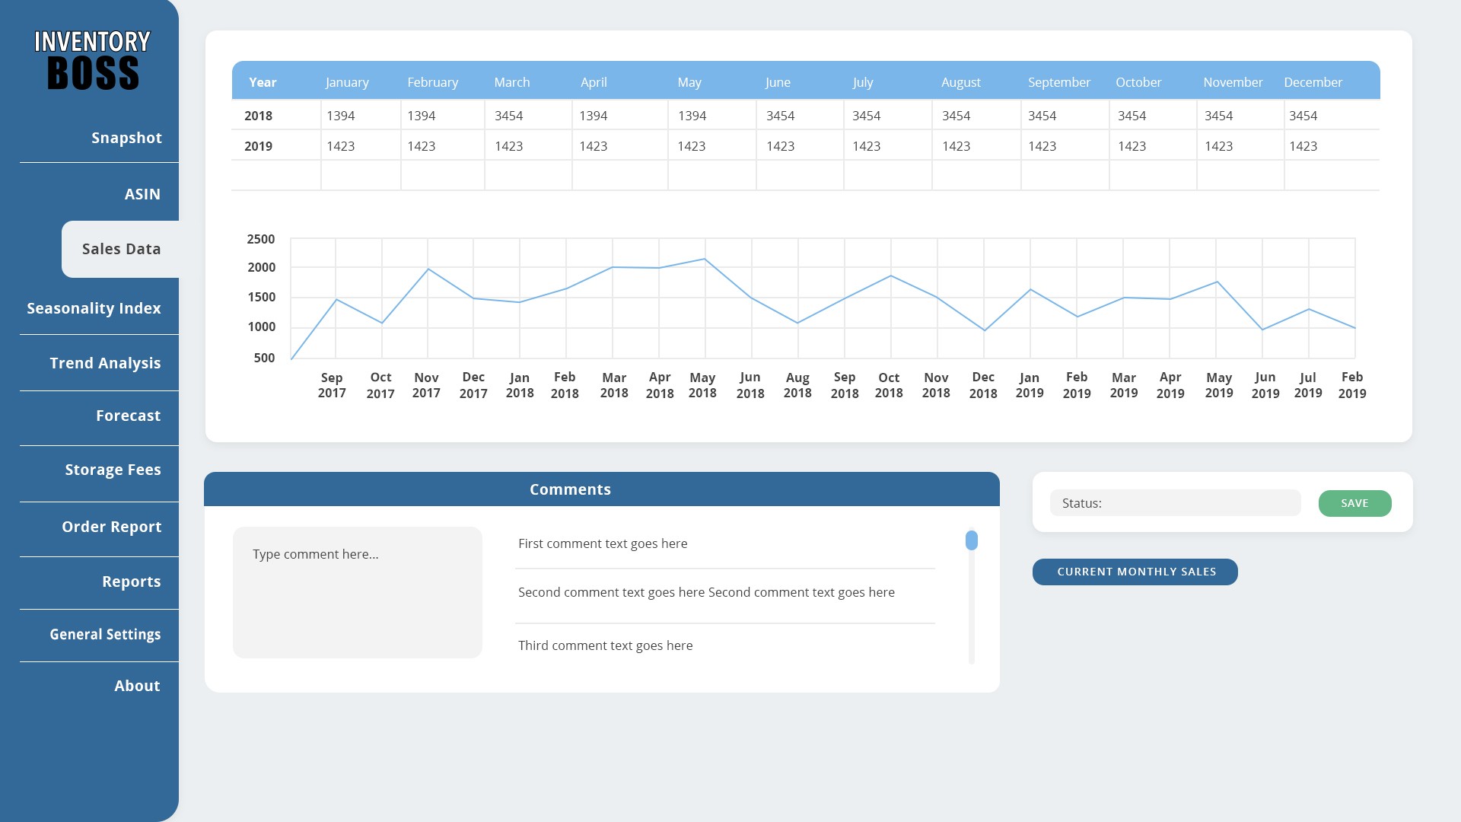Viewport: 1461px width, 822px height.
Task: Click the Type comment here textbox
Action: coord(357,592)
